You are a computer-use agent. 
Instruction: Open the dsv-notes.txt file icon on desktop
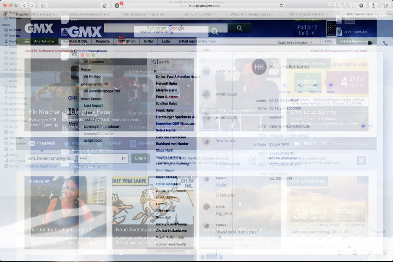tap(339, 31)
